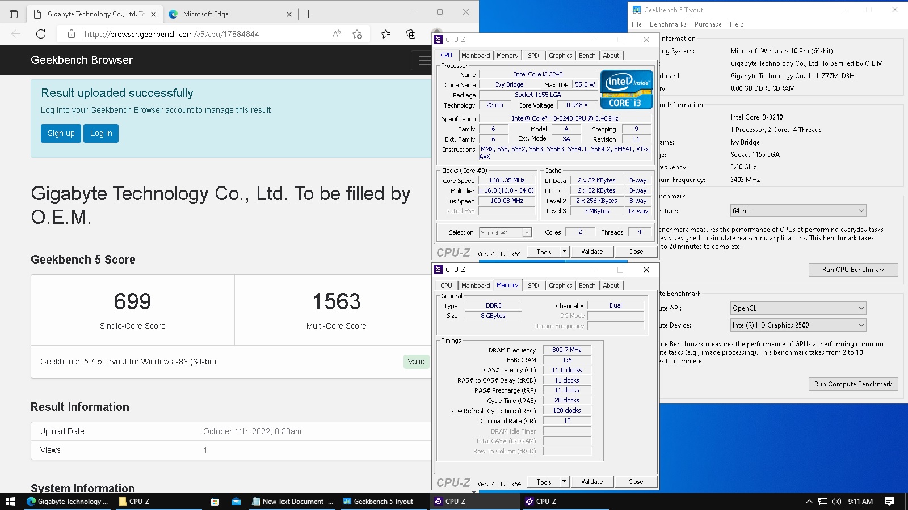Open Geekbench File menu
The image size is (908, 510).
[x=637, y=24]
